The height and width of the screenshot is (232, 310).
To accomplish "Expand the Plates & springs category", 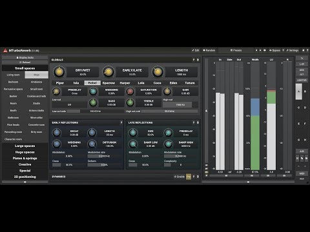I will pyautogui.click(x=25, y=159).
